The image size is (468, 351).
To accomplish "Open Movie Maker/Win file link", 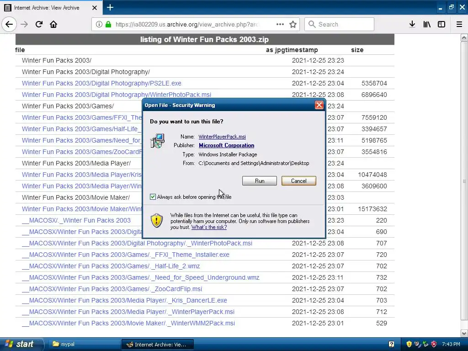I will 82,209.
